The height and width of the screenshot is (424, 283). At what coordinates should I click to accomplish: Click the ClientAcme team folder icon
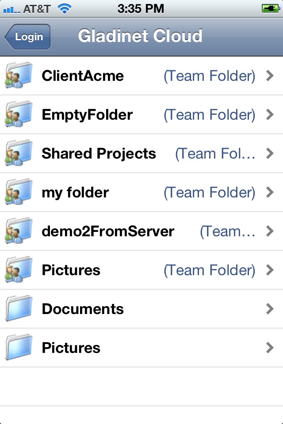(19, 76)
